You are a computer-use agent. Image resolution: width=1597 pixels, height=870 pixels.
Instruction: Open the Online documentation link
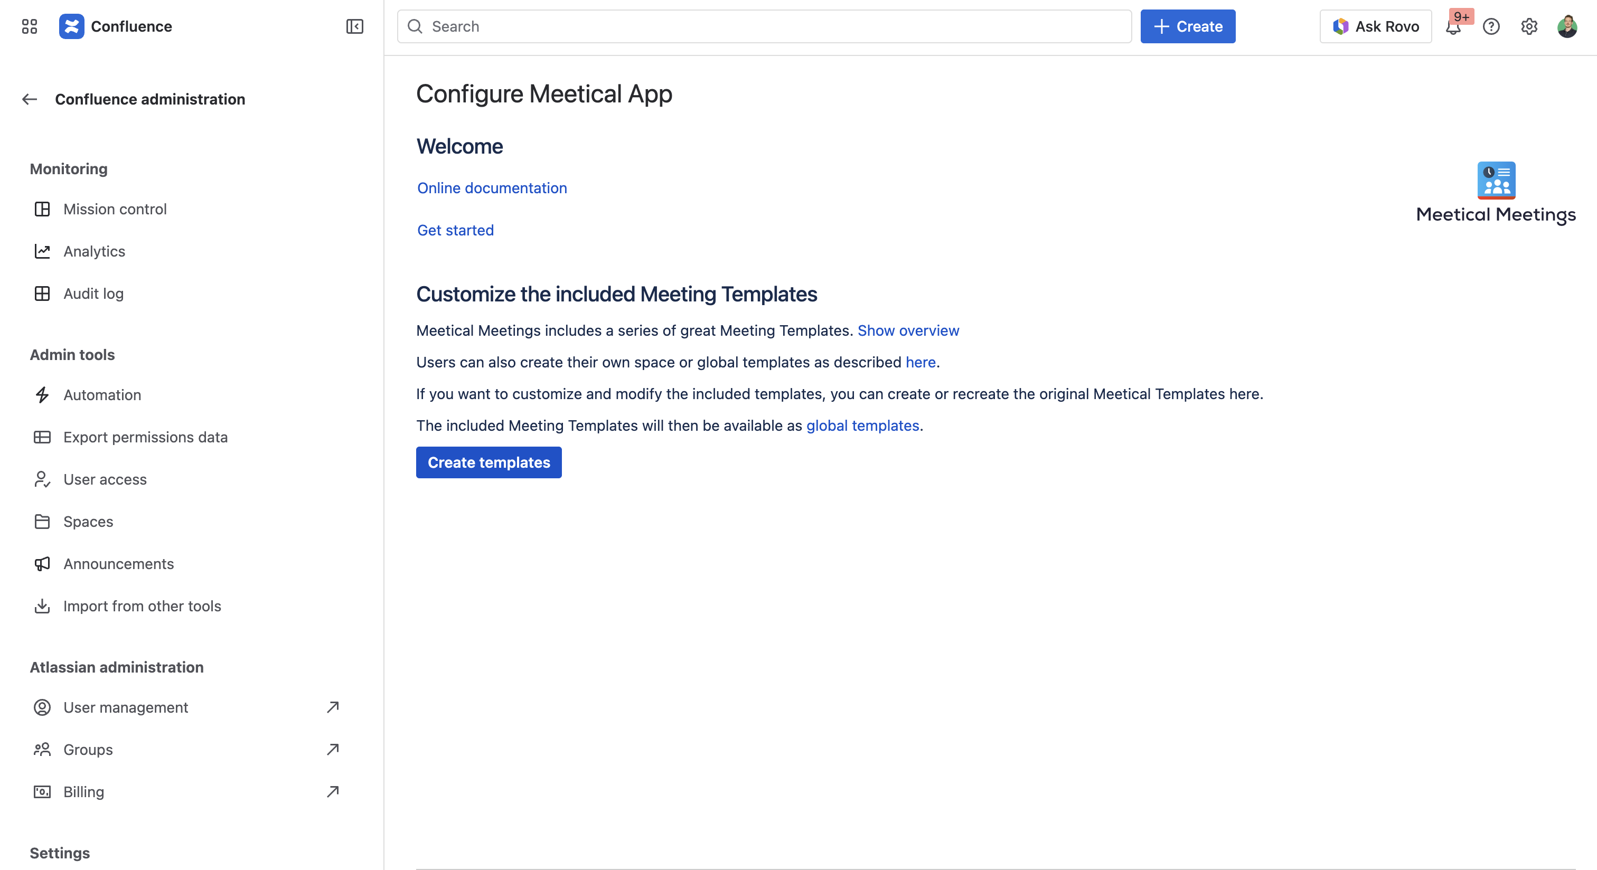click(492, 188)
